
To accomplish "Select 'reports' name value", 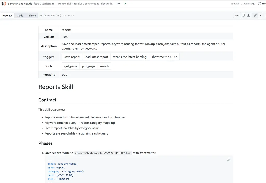I will tap(67, 30).
